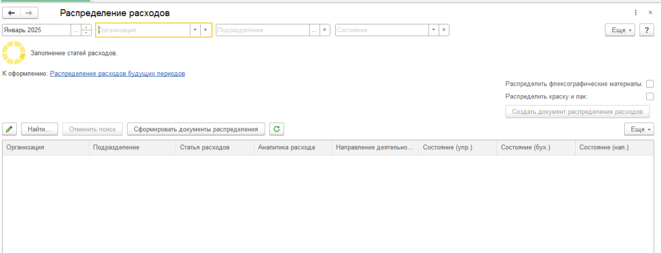This screenshot has width=661, height=253.
Task: Open Подразделение selection dialog button
Action: point(314,30)
